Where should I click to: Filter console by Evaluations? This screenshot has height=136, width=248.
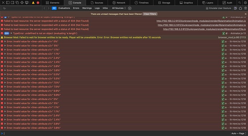[x=64, y=8]
